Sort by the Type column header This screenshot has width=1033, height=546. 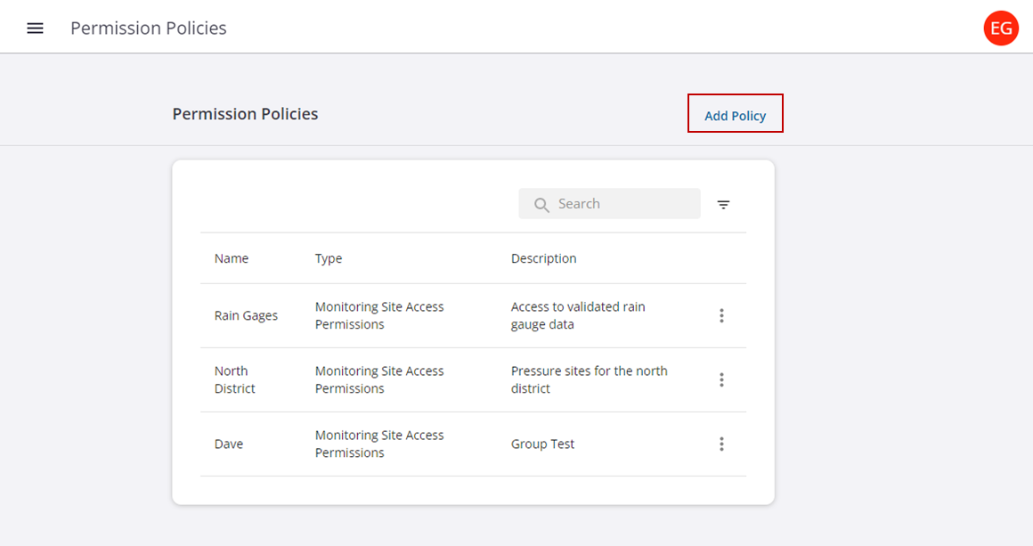coord(329,258)
